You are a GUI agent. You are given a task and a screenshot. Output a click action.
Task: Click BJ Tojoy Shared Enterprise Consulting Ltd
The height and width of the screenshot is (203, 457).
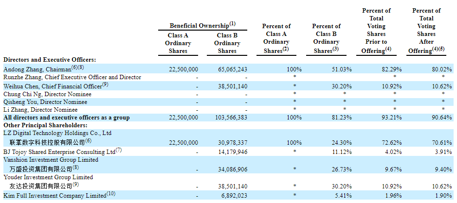click(62, 152)
